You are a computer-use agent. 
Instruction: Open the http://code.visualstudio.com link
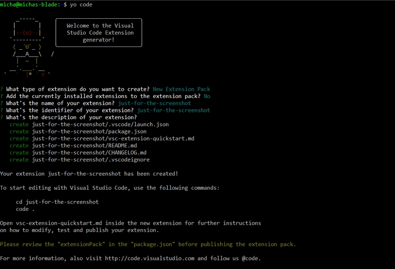click(150, 258)
